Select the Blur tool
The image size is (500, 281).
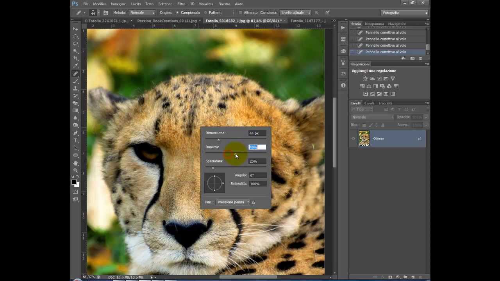point(75,118)
